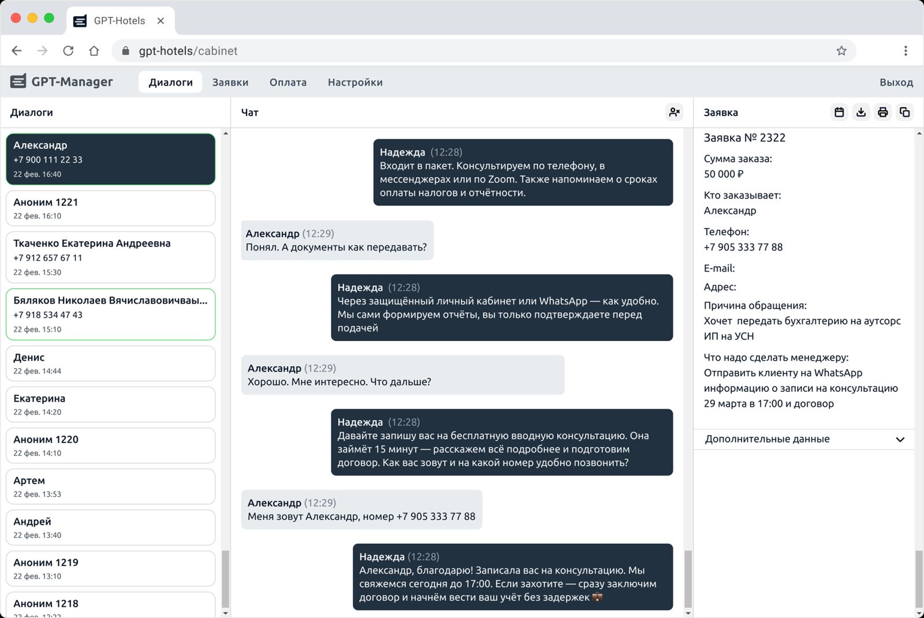Click the GPT-Manager logo
Viewport: 924px width, 618px height.
pos(62,82)
